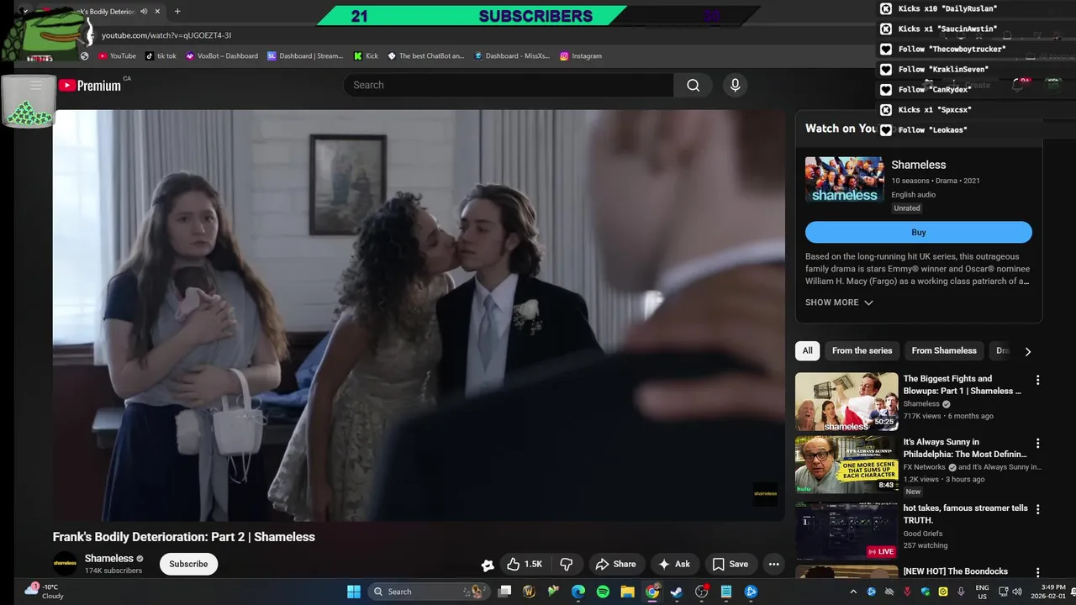
Task: Click the taskbar Search box
Action: point(430,592)
